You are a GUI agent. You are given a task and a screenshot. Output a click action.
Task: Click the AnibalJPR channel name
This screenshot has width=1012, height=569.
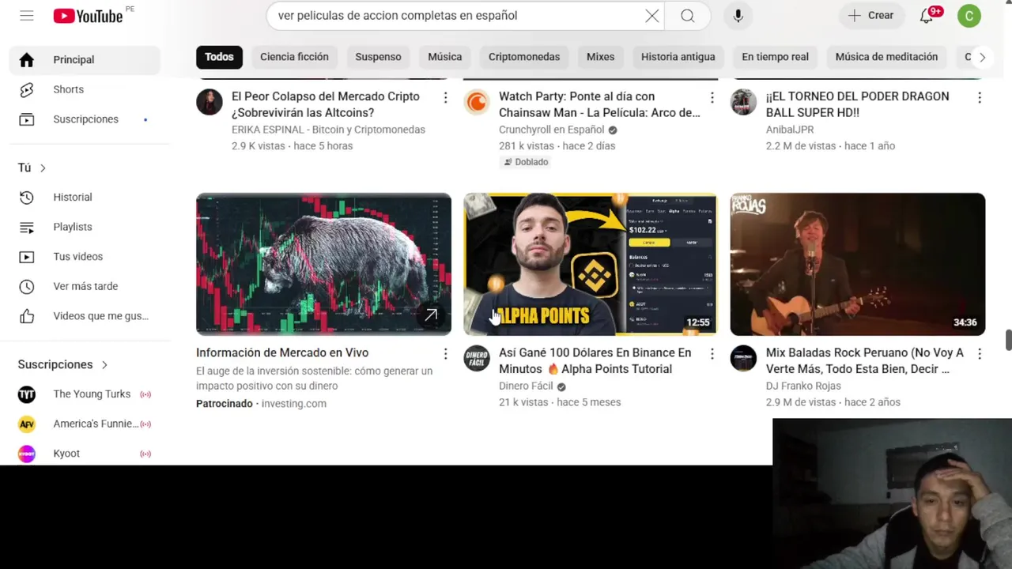coord(790,130)
